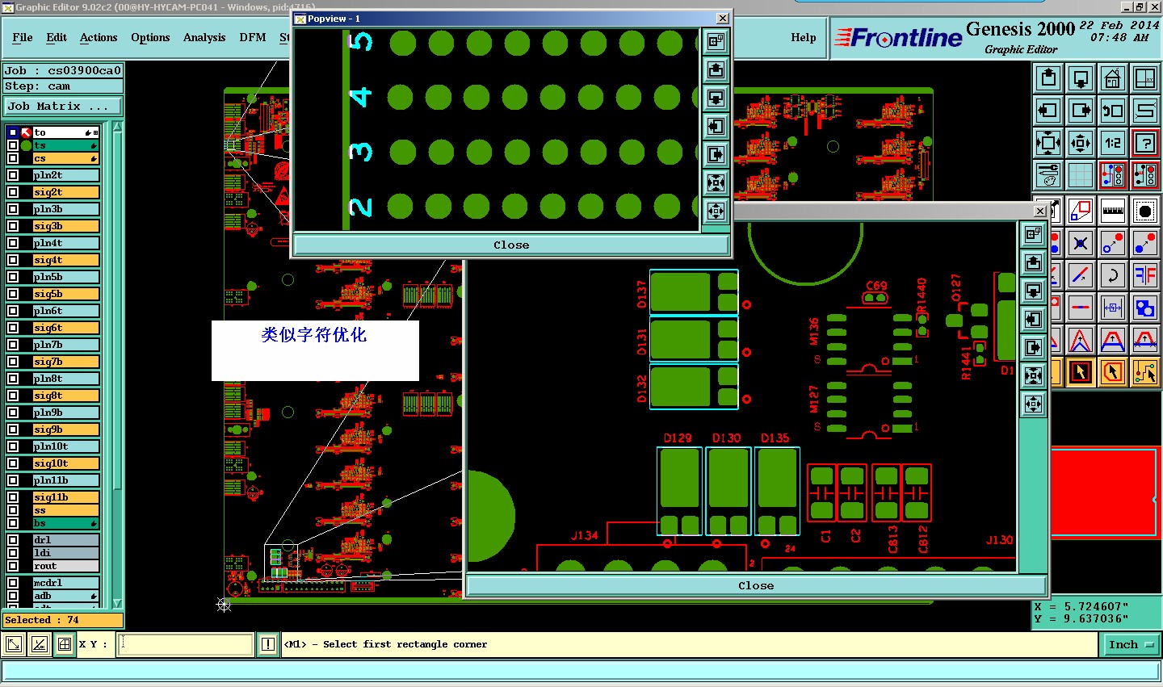The image size is (1163, 687).
Task: Click Close button in lower popview window
Action: 756,585
